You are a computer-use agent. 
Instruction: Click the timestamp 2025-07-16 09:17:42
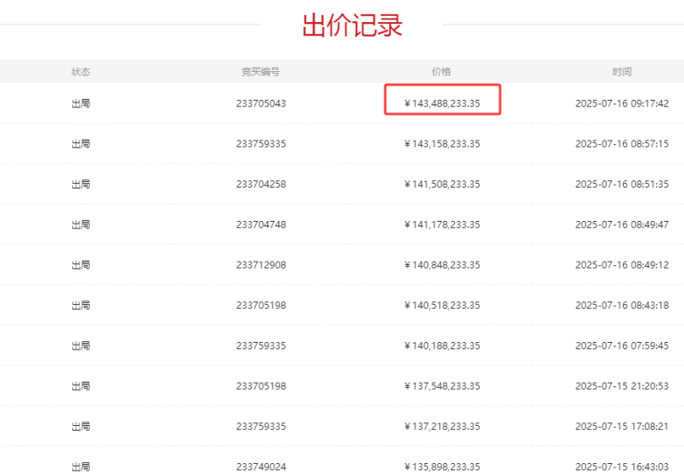click(x=621, y=104)
